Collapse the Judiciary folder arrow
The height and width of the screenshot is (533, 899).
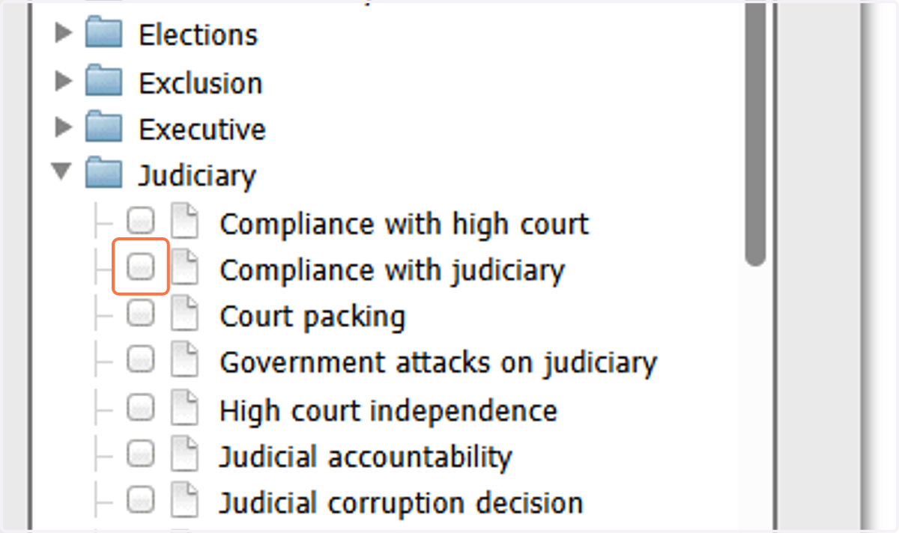(62, 175)
